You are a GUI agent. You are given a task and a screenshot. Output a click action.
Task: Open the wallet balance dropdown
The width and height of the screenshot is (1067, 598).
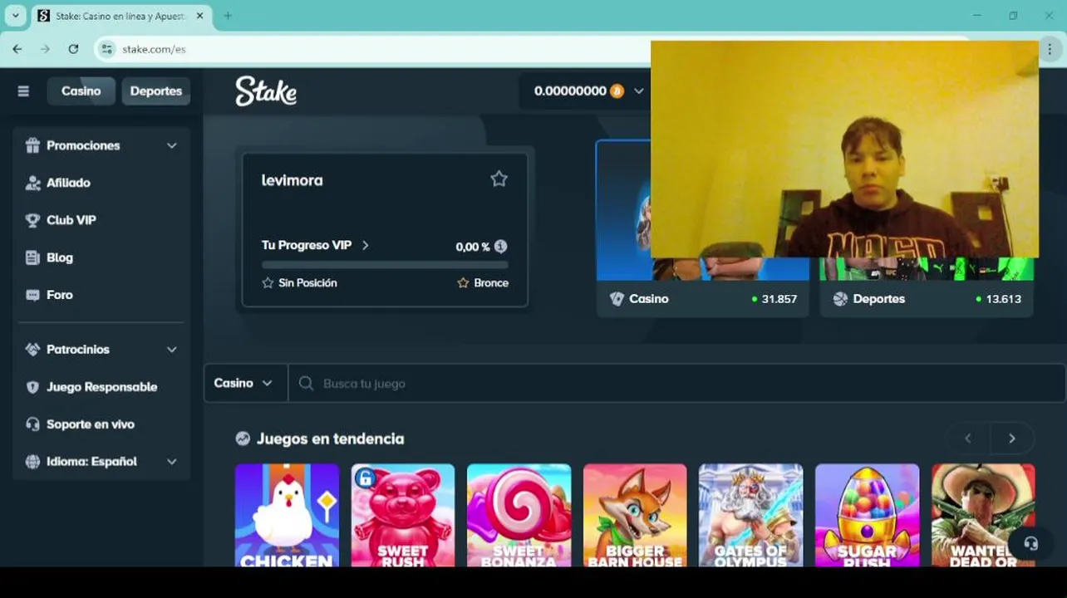[x=638, y=91]
